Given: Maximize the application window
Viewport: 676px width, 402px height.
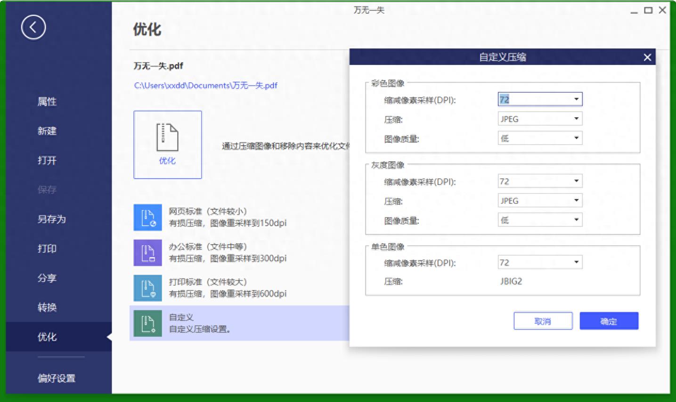Looking at the screenshot, I should pyautogui.click(x=649, y=10).
